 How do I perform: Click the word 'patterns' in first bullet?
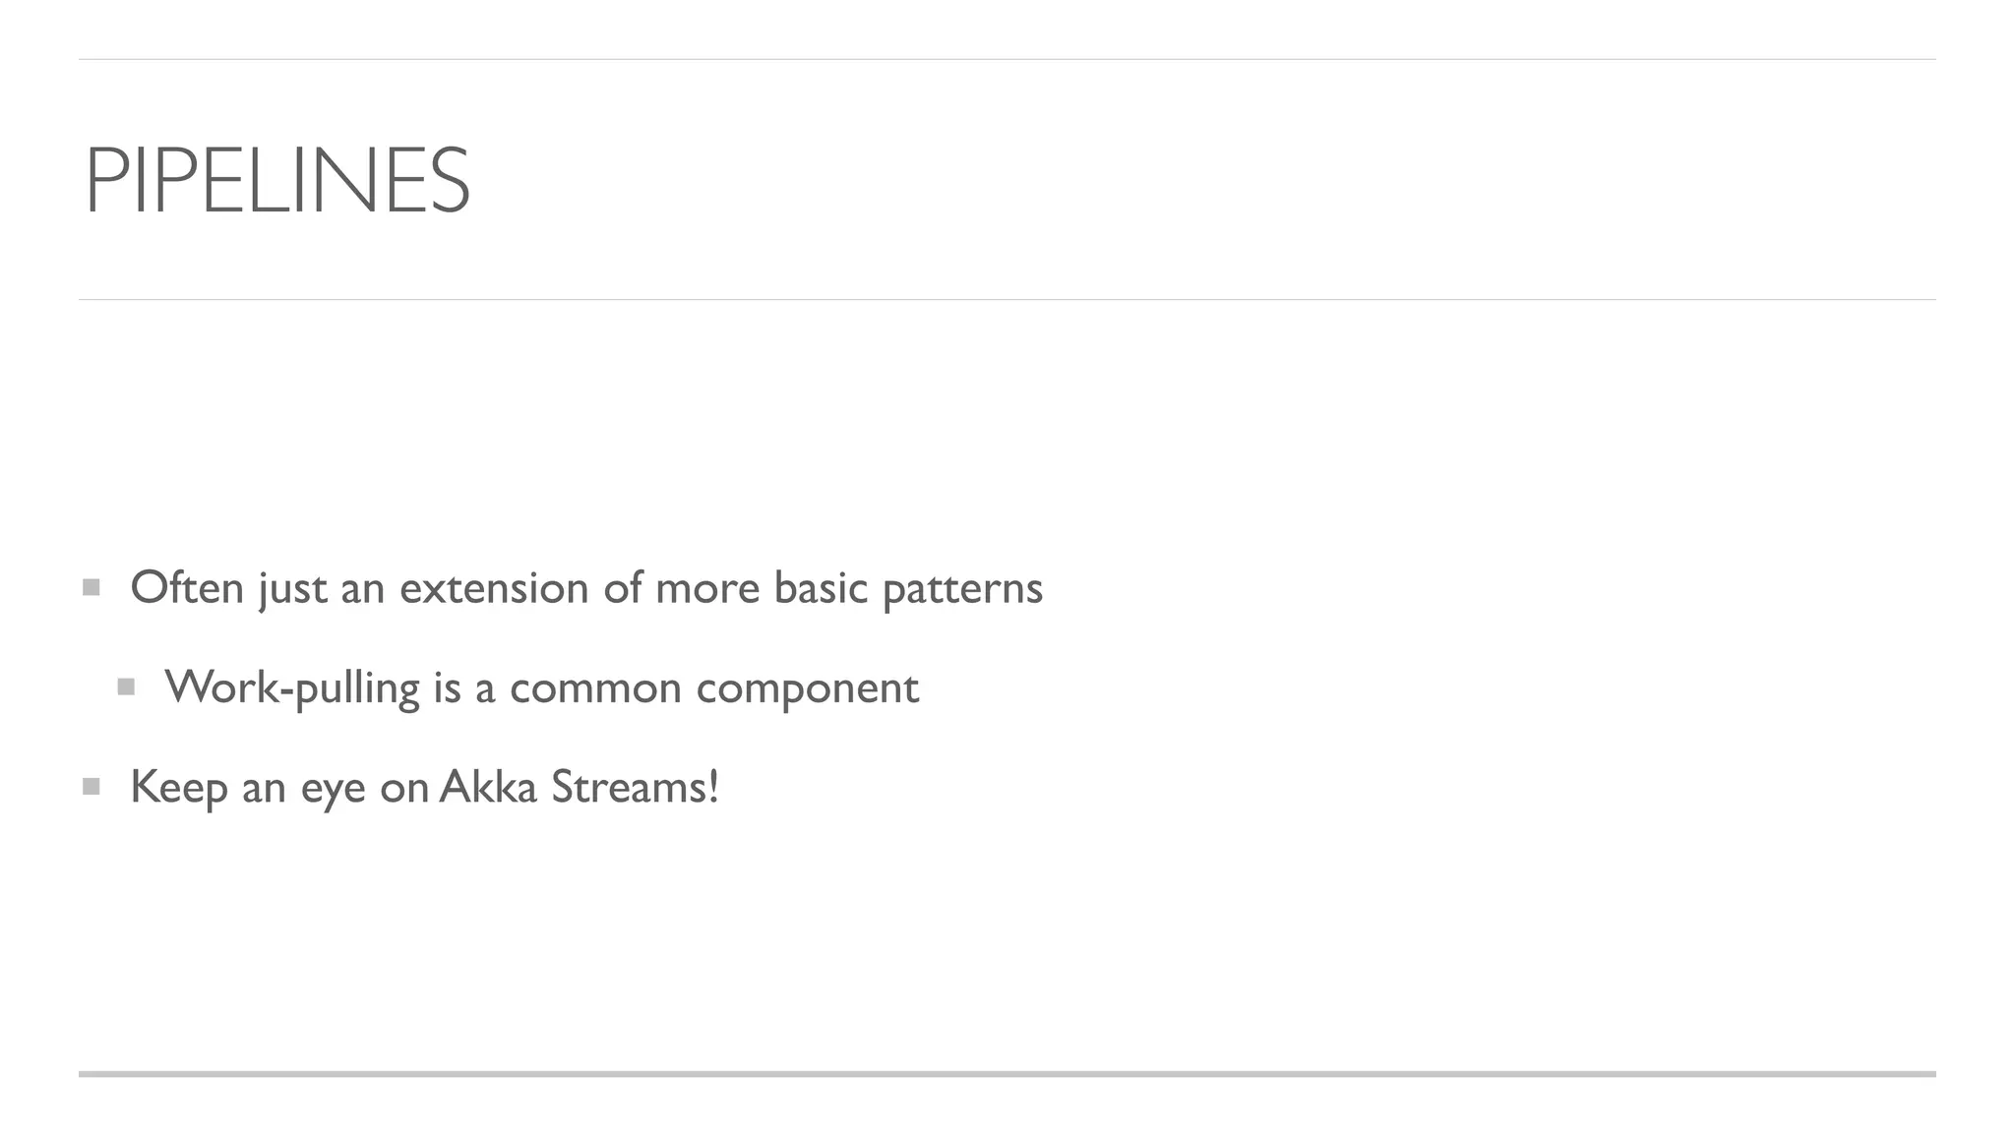pos(962,590)
